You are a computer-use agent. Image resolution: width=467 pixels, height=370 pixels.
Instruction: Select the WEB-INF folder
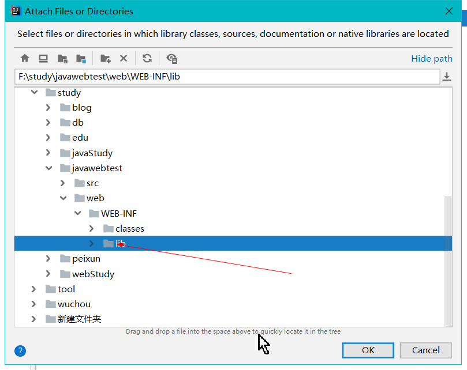113,213
